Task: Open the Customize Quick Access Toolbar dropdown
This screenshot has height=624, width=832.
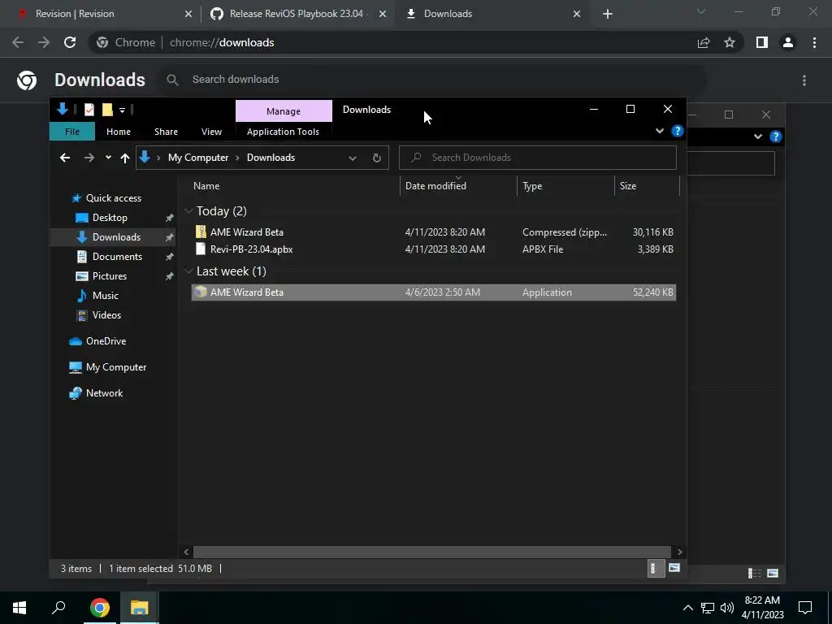Action: [122, 110]
